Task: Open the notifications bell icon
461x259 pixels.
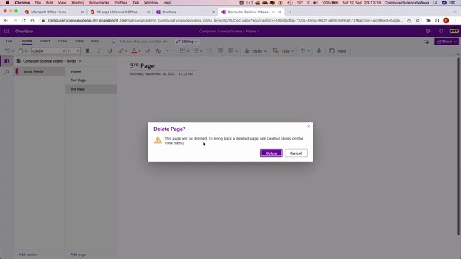Action: 441,31
